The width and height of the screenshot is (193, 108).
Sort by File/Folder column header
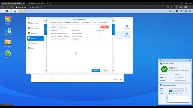pos(61,31)
